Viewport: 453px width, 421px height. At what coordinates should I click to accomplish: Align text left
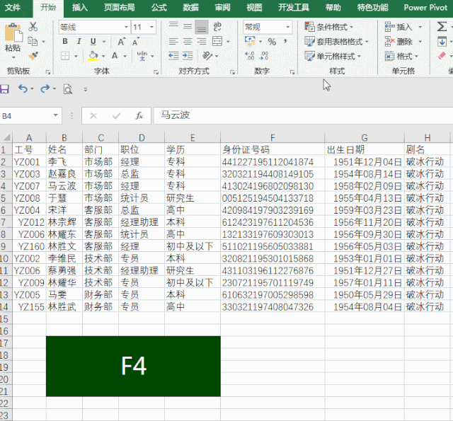[173, 42]
